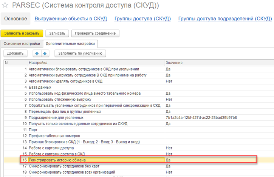
Task: Click the favorite star icon next to PARSEC
Action: (x=5, y=6)
